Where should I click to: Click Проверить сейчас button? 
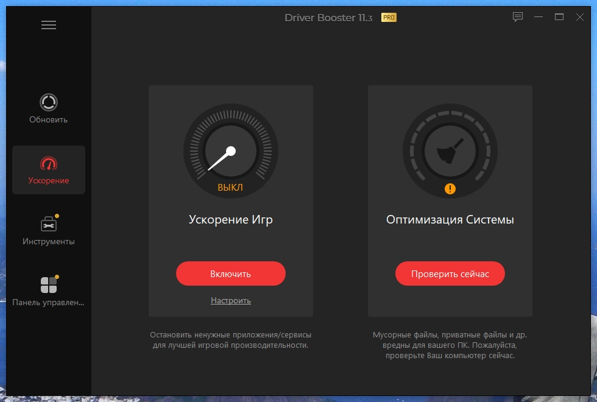pyautogui.click(x=450, y=273)
